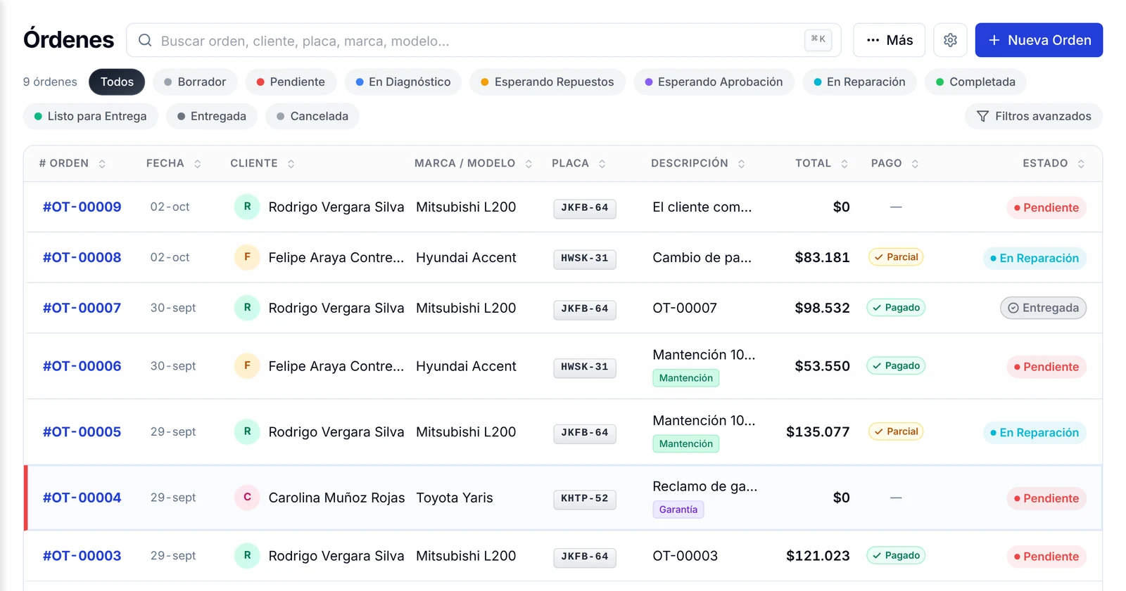Filter by Entregada status chip
The image size is (1126, 591).
pos(212,116)
